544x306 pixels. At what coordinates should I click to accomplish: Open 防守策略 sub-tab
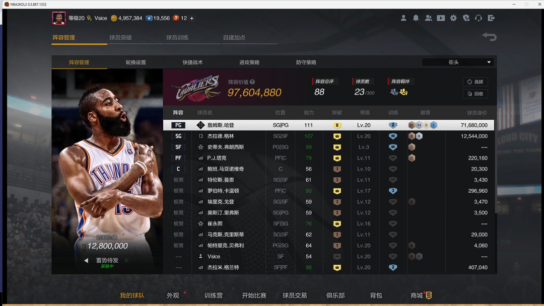[x=306, y=62]
